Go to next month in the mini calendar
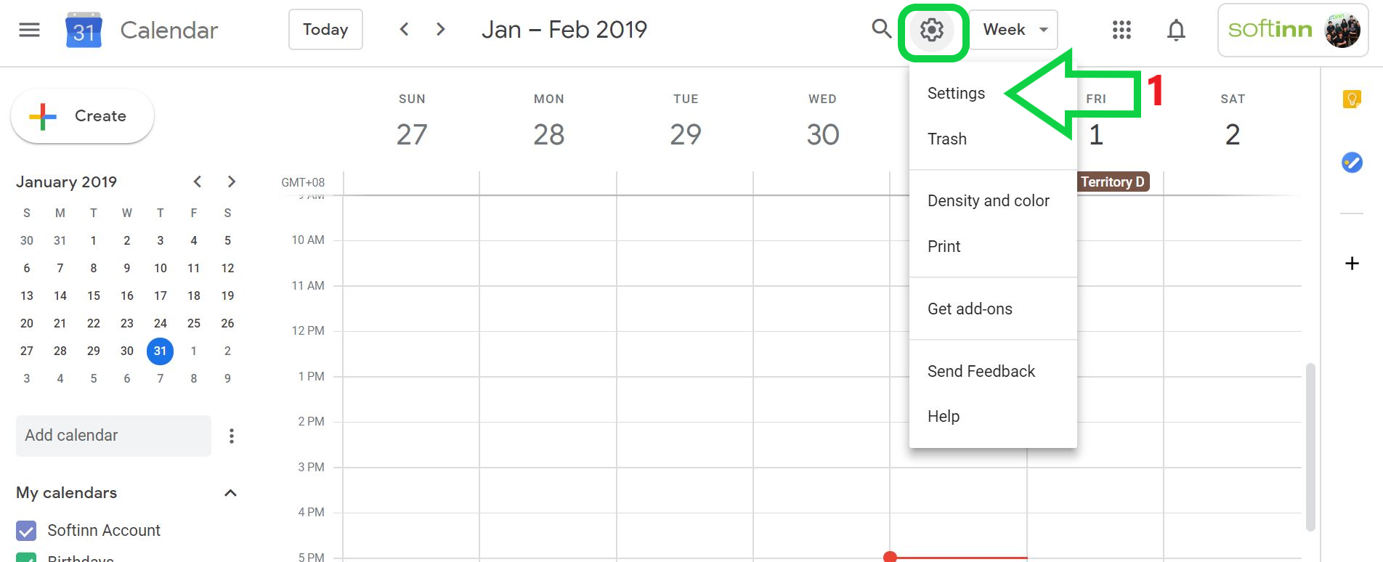Viewport: 1383px width, 562px height. click(x=231, y=181)
